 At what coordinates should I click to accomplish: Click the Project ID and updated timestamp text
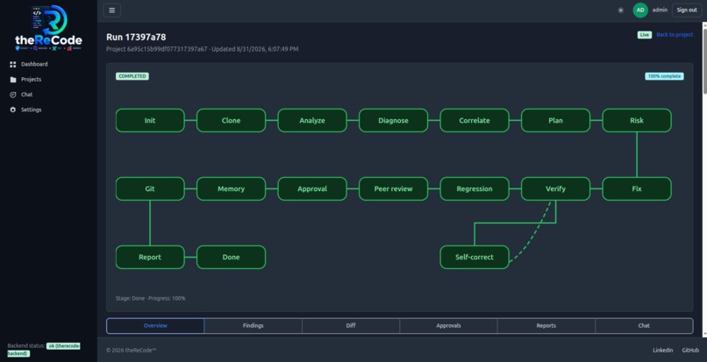pyautogui.click(x=202, y=49)
